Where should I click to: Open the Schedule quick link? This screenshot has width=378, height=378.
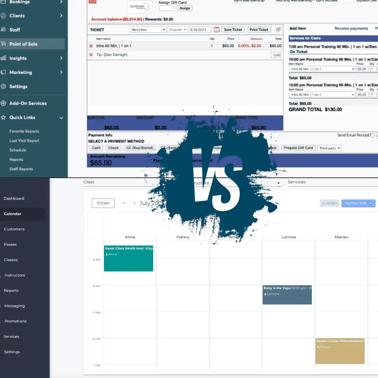pyautogui.click(x=17, y=150)
